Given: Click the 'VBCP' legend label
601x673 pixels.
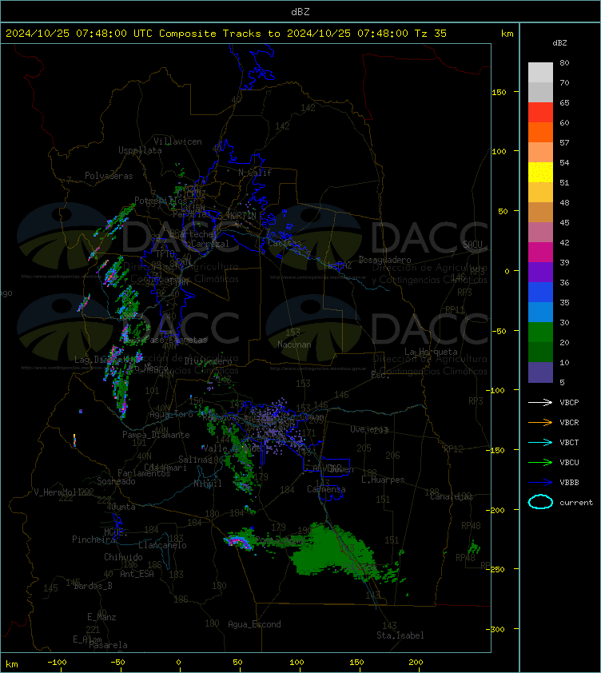Looking at the screenshot, I should [569, 403].
